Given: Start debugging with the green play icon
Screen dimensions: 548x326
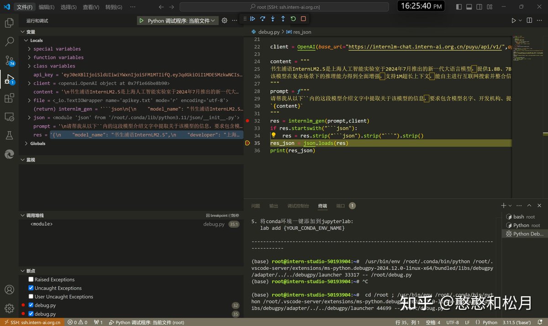Looking at the screenshot, I should pos(142,21).
